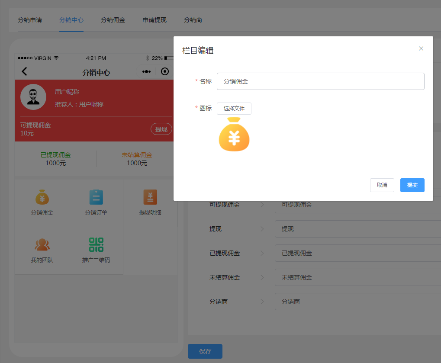Submit the form with 提交

pos(412,185)
